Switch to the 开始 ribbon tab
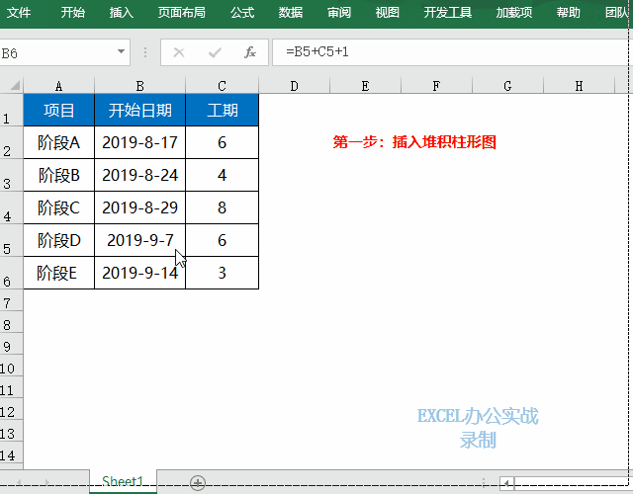This screenshot has width=633, height=494. point(73,13)
